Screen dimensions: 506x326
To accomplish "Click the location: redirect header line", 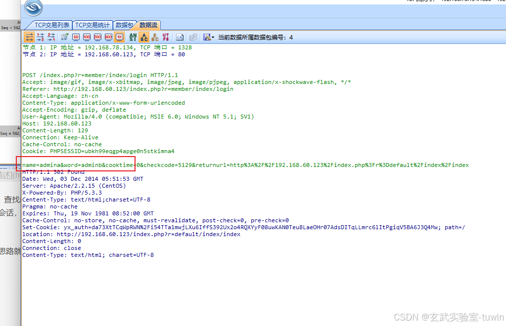I will pyautogui.click(x=132, y=234).
